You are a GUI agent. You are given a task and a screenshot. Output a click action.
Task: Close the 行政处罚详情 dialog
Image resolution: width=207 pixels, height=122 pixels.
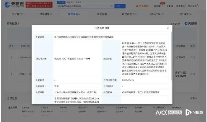coord(168,28)
